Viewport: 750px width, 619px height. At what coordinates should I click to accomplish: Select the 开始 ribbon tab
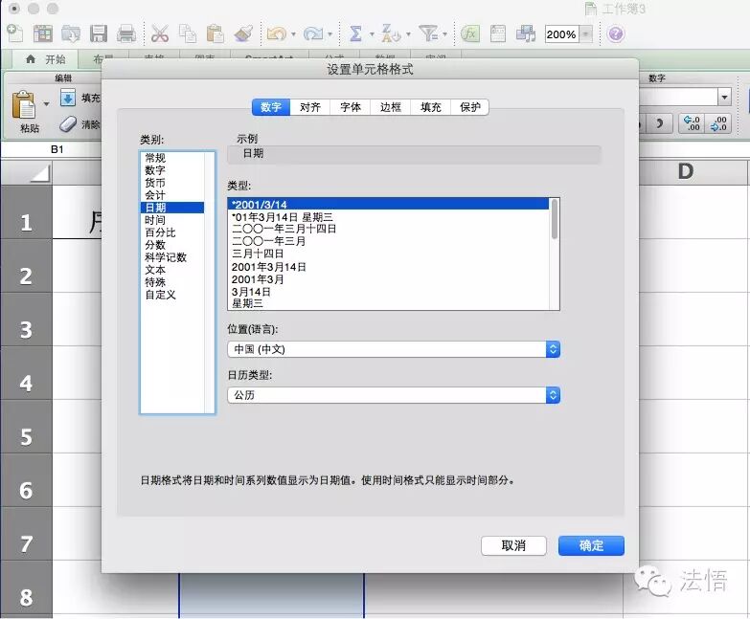pos(45,59)
